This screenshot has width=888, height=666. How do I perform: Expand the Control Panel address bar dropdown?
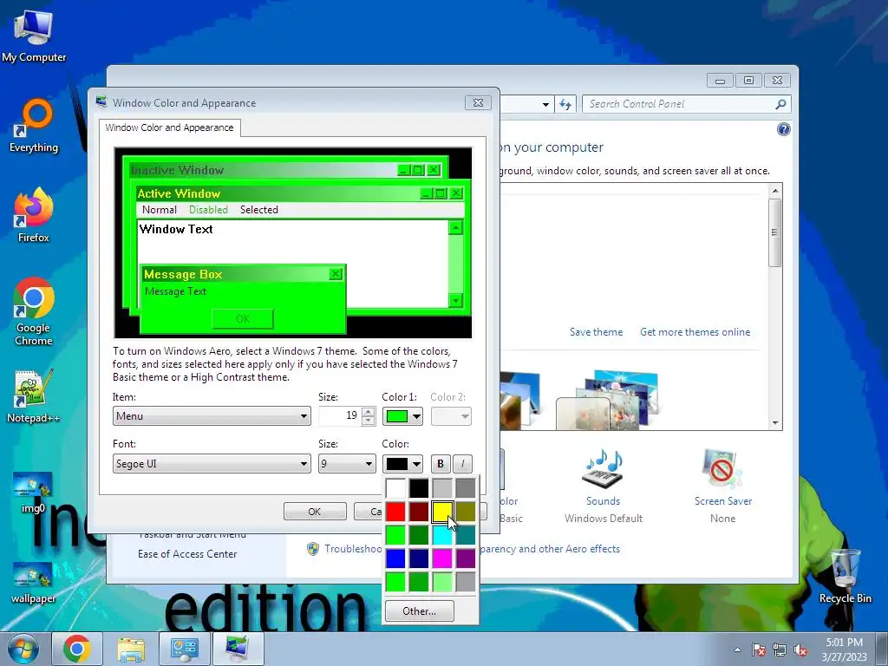tap(545, 104)
